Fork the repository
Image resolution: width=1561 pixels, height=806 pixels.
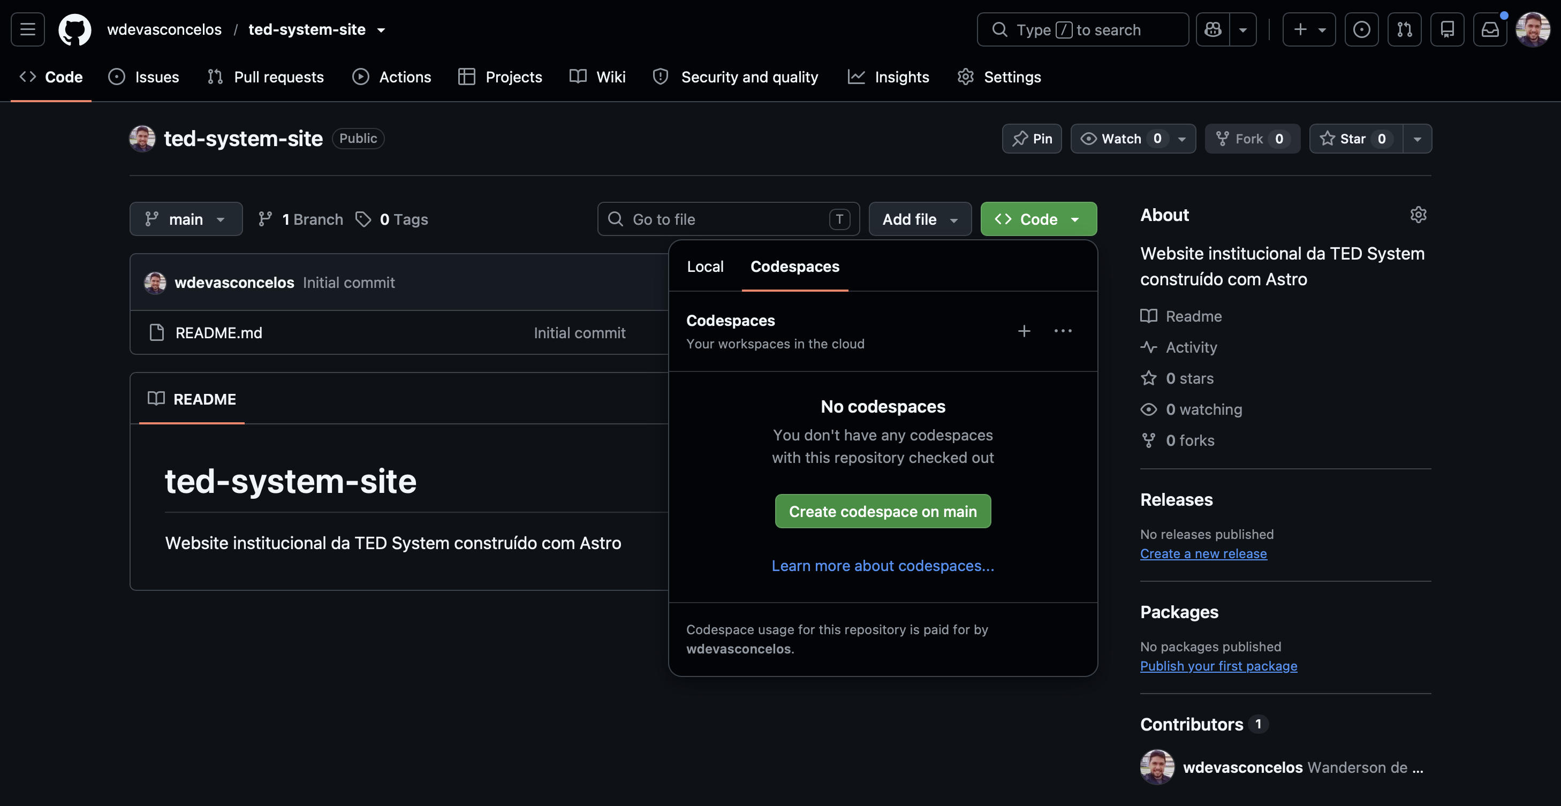pos(1252,139)
